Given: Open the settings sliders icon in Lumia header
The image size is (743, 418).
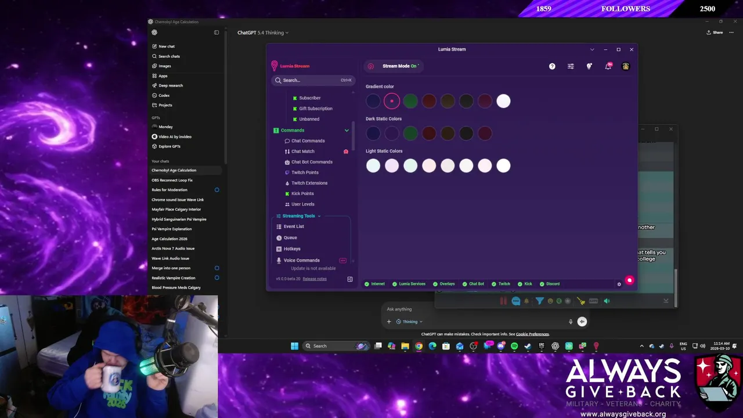Looking at the screenshot, I should pyautogui.click(x=571, y=66).
